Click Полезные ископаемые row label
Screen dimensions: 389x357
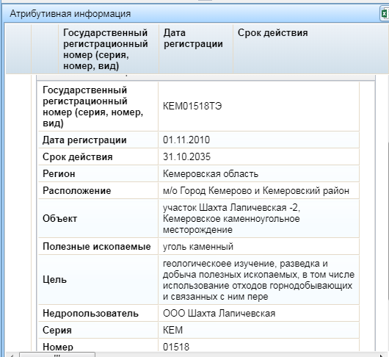pos(97,247)
